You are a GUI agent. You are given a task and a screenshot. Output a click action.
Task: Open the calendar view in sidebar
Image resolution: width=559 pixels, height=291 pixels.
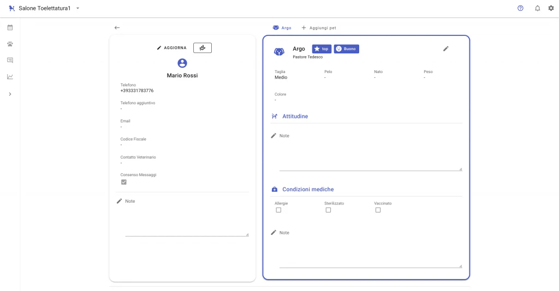[10, 27]
